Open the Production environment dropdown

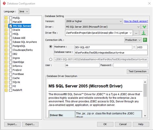coord(133,40)
